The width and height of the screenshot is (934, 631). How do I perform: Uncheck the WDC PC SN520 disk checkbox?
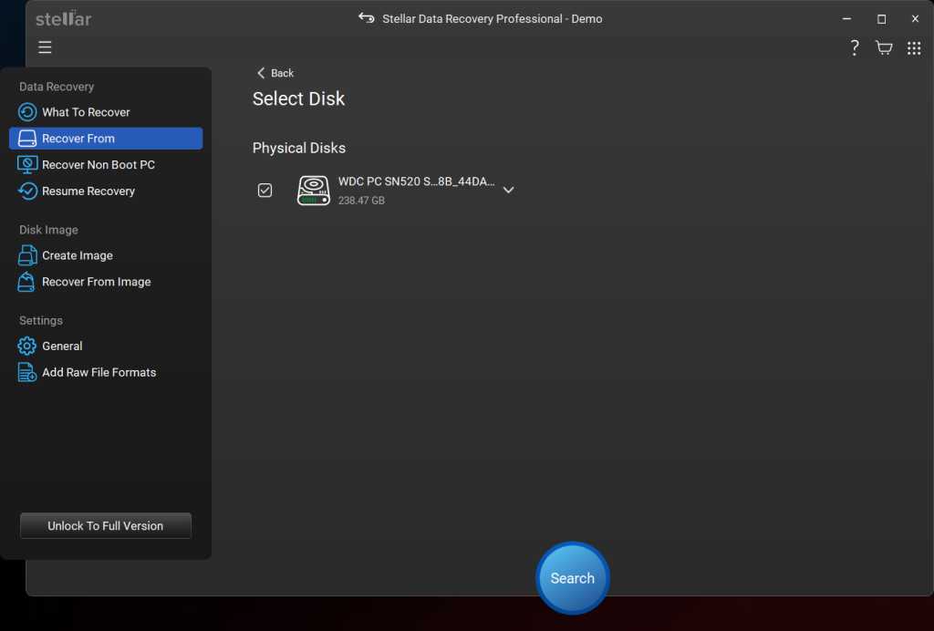265,190
